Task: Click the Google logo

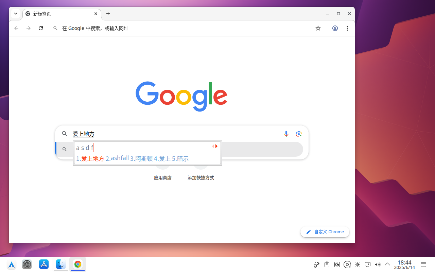Action: pyautogui.click(x=181, y=96)
